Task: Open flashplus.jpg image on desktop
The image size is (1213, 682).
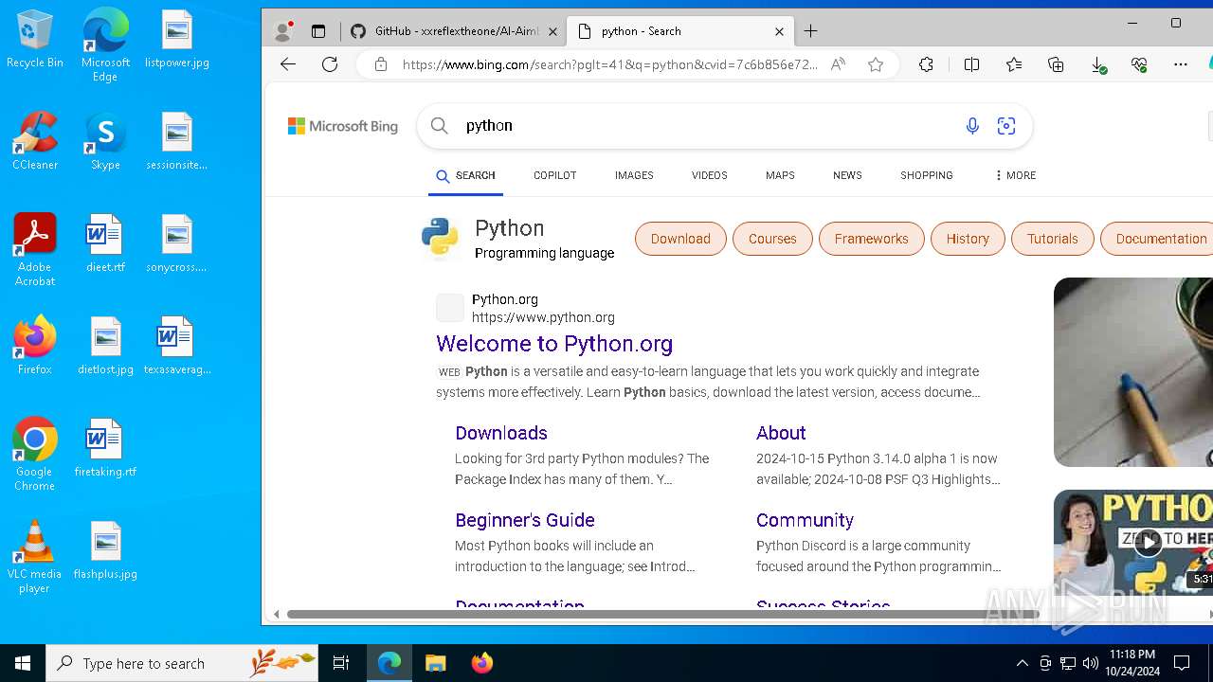Action: point(105,551)
